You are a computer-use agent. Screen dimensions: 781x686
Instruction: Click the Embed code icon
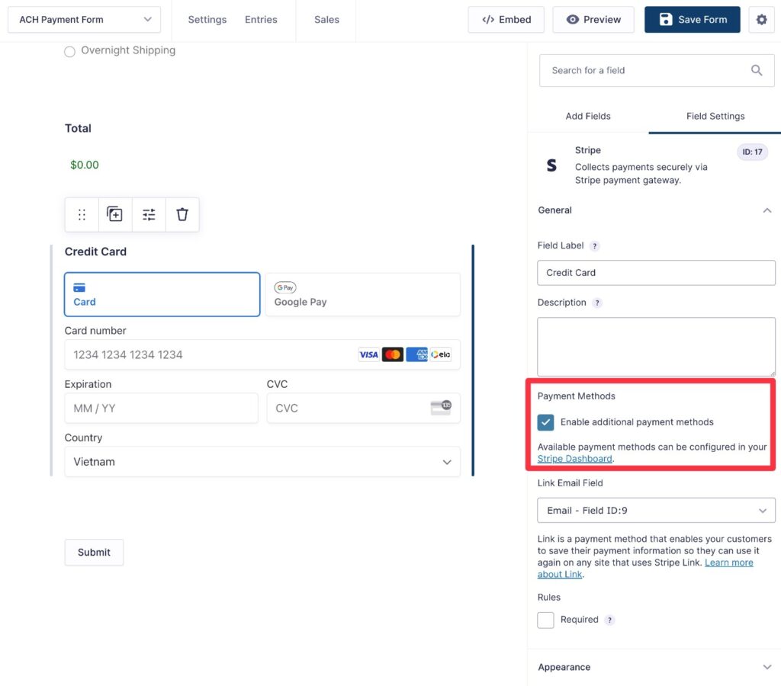coord(490,20)
